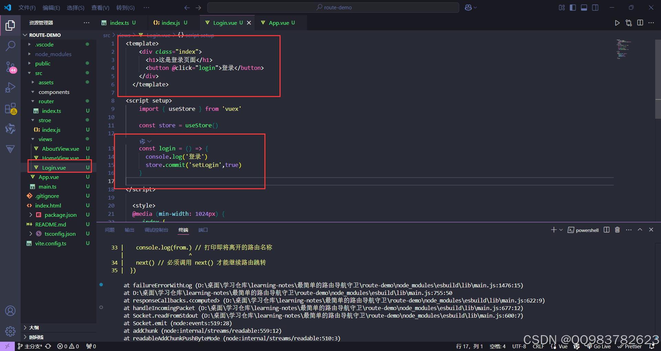Split the editor to the right

pyautogui.click(x=640, y=23)
